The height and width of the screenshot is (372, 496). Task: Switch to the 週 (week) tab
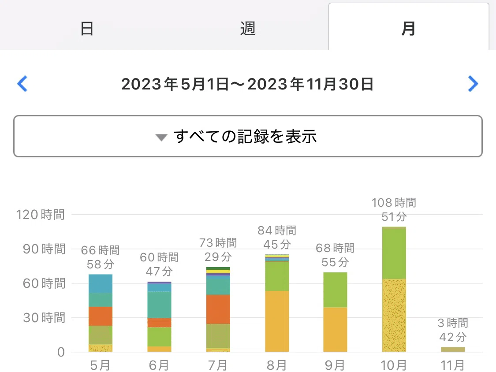click(x=247, y=29)
